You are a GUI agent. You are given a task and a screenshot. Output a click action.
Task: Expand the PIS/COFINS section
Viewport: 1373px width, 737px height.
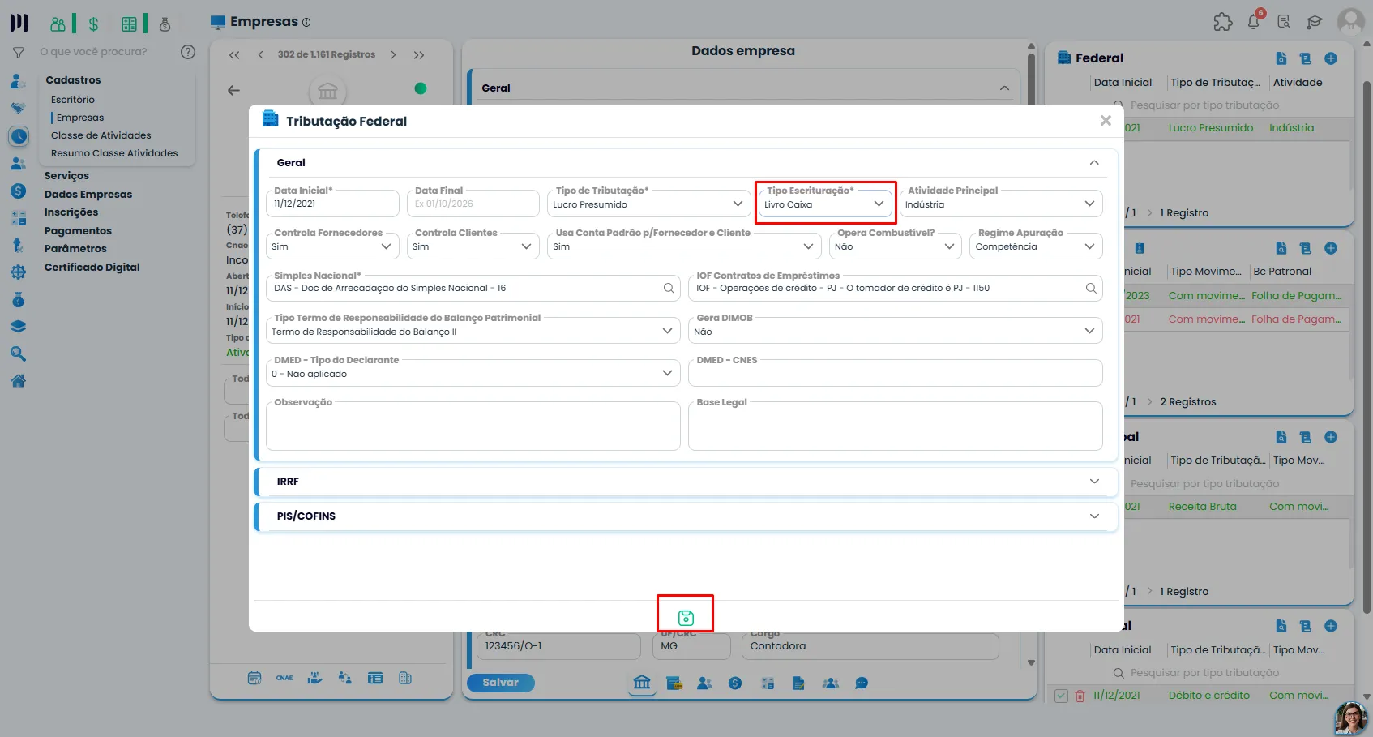pyautogui.click(x=686, y=516)
